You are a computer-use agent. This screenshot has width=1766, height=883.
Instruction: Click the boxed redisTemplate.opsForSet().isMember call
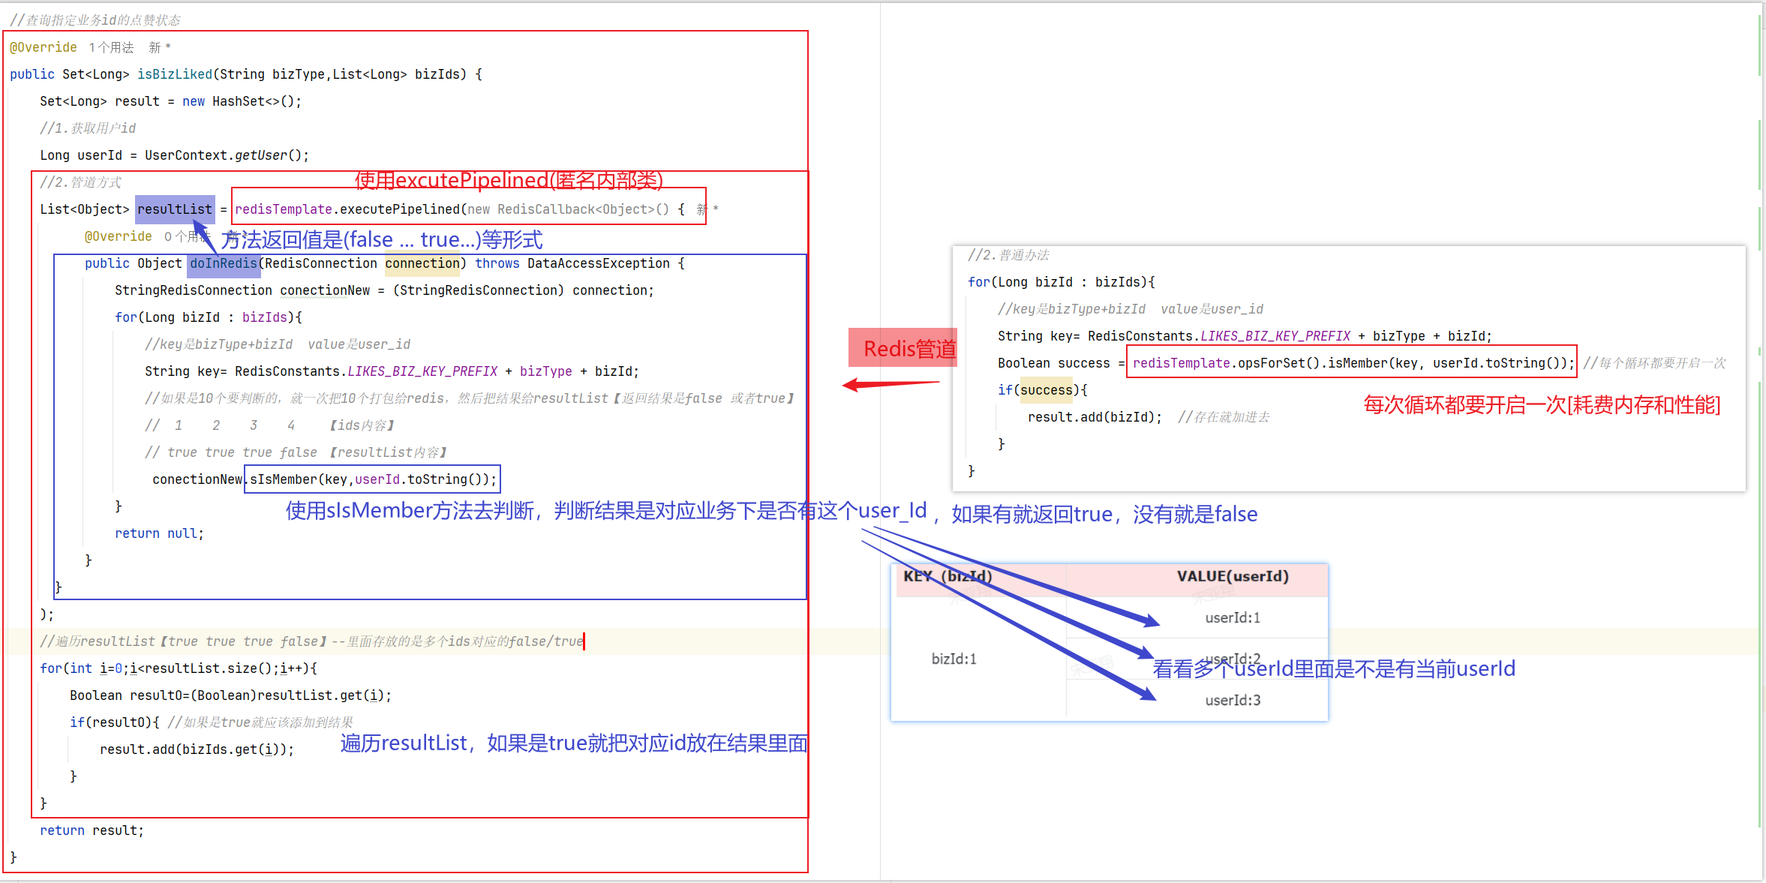point(1350,363)
